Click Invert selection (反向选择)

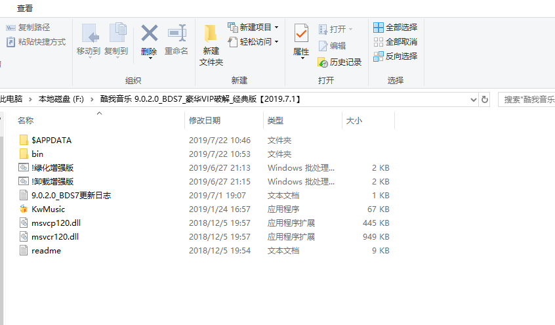(x=395, y=56)
